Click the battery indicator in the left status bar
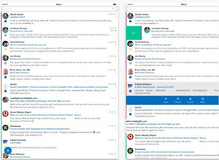Viewport: 219px width, 160px height. point(114,4)
